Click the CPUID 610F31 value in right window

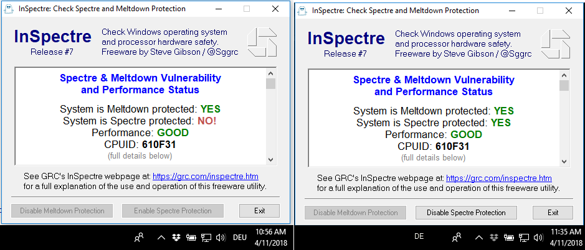(452, 146)
